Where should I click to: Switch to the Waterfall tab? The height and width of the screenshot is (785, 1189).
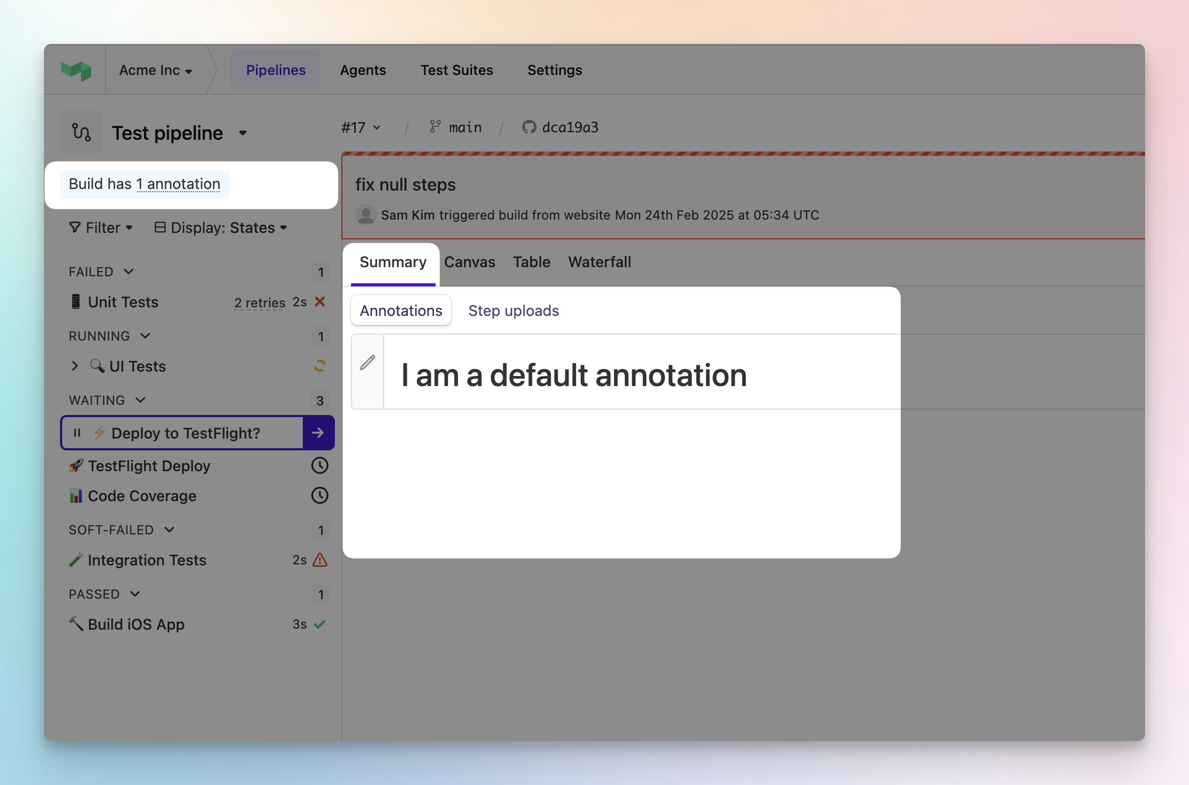pyautogui.click(x=599, y=262)
